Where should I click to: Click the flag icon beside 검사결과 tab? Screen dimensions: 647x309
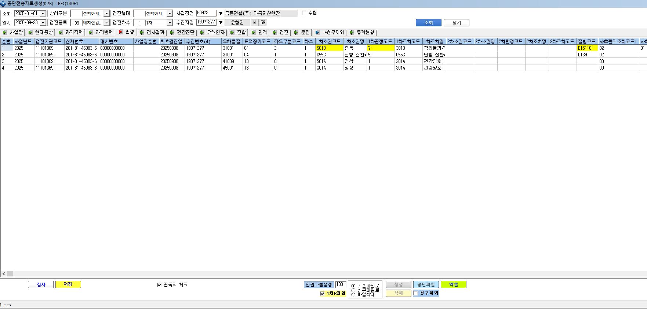pyautogui.click(x=142, y=33)
